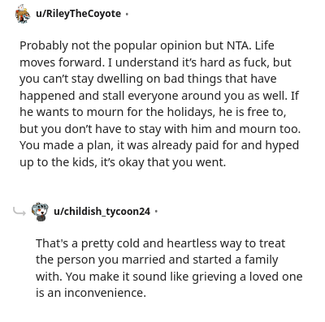
Task: Select the line beginning 'Probably not the popular'
Action: (x=147, y=45)
